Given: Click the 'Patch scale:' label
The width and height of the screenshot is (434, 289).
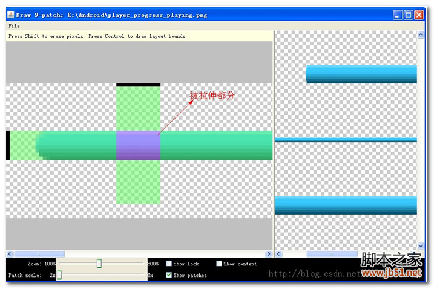Looking at the screenshot, I should tap(25, 275).
